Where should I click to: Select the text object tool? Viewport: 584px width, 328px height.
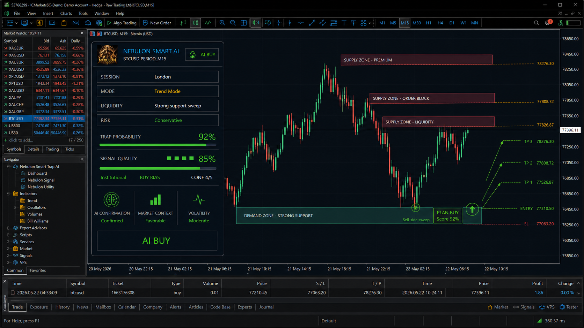[344, 23]
